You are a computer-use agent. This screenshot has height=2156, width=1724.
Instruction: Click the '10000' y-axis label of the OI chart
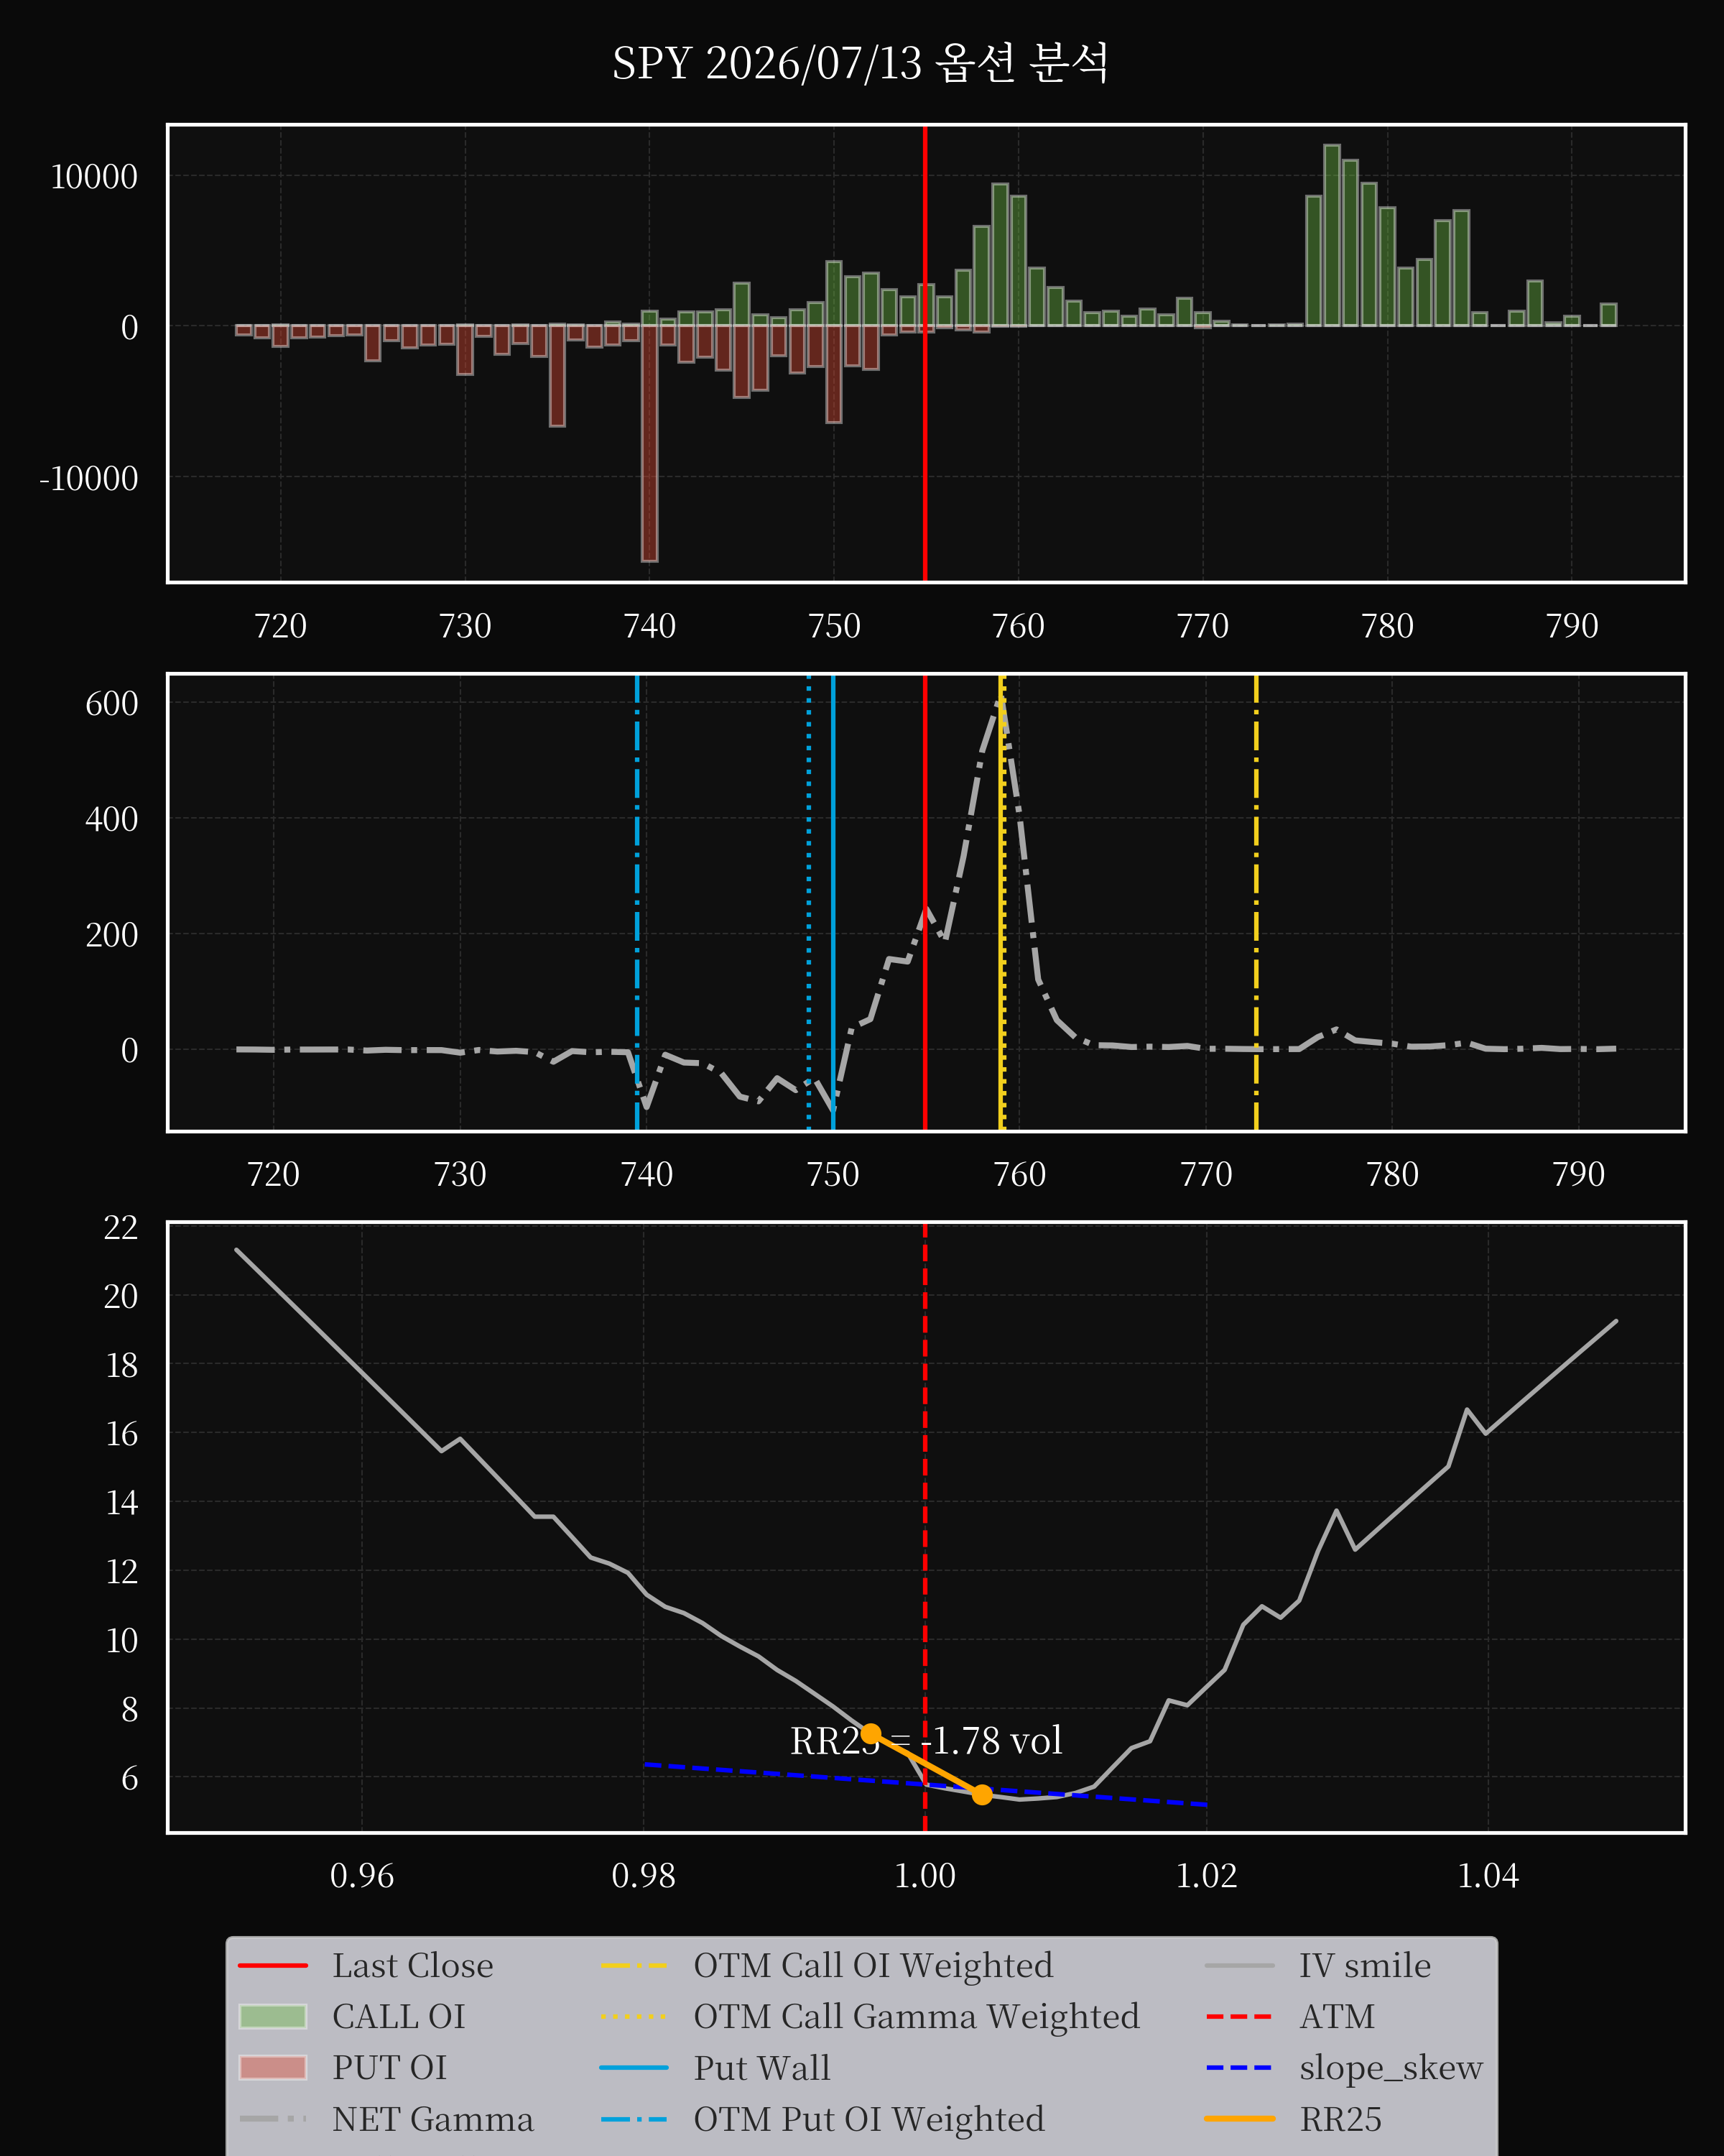[94, 177]
